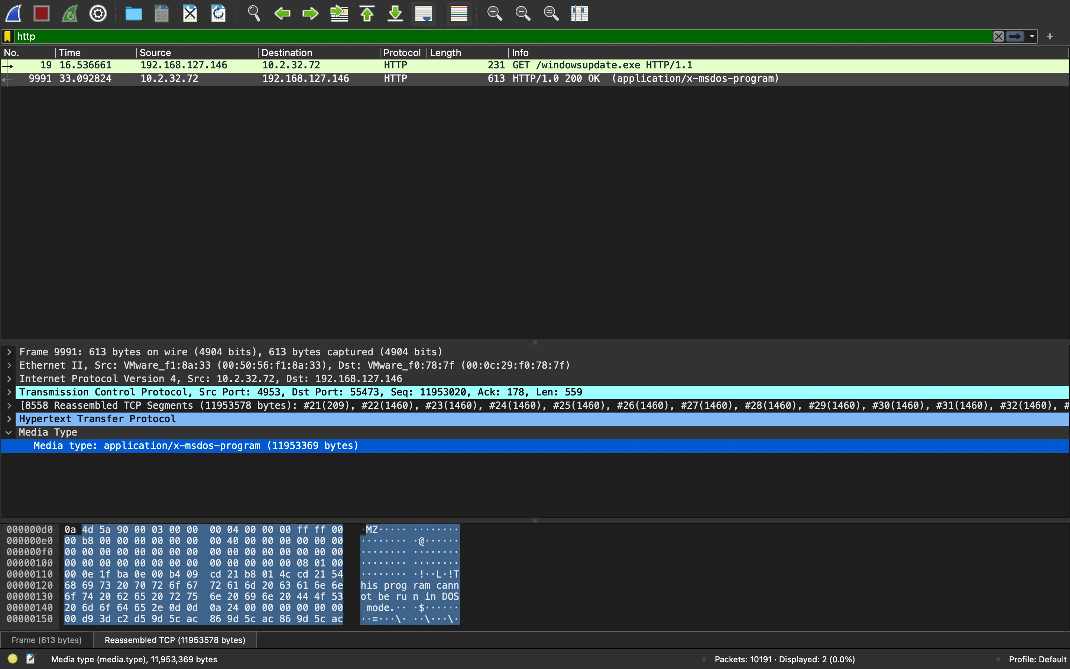Click Packets: 10191 status text
The width and height of the screenshot is (1070, 669).
784,659
